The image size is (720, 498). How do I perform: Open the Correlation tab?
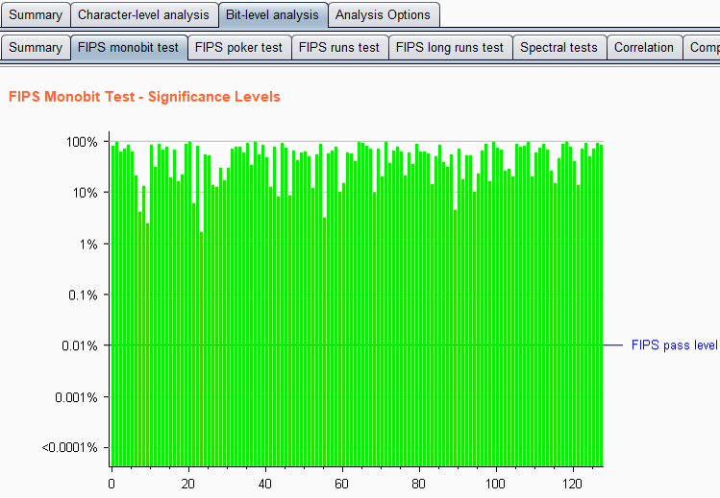(644, 47)
